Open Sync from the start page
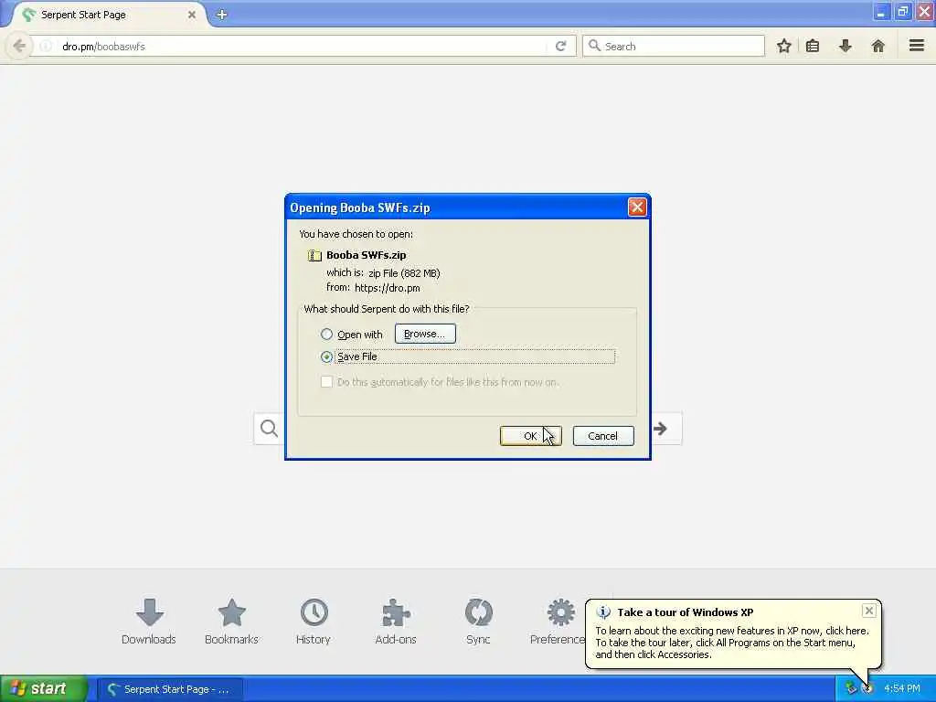 click(x=478, y=622)
